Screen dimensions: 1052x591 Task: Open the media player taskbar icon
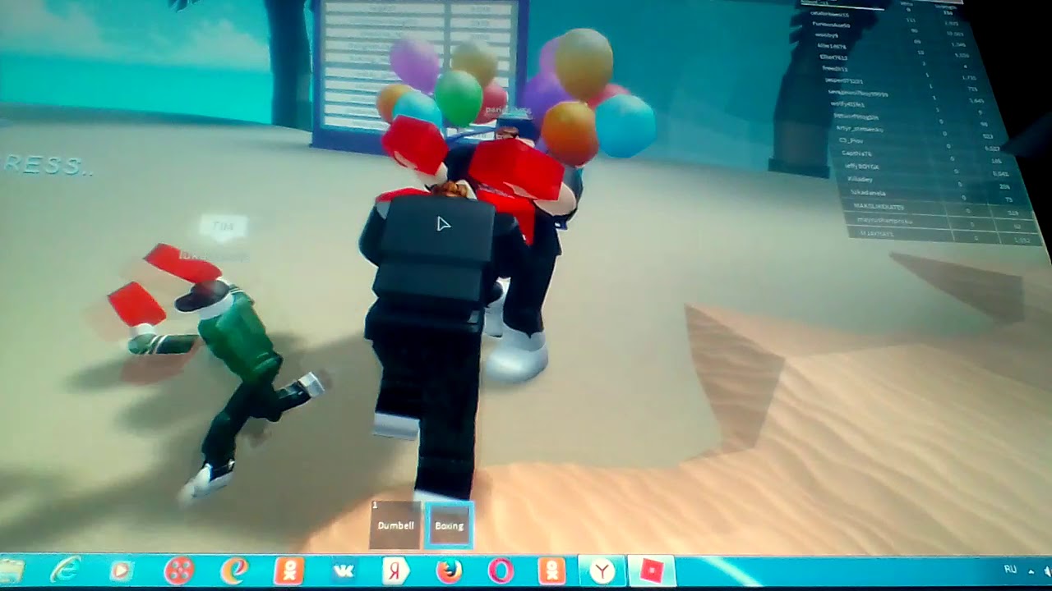click(x=121, y=570)
